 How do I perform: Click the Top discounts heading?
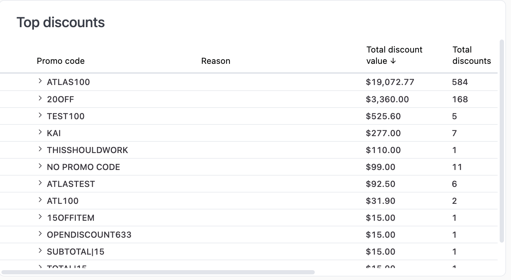click(60, 22)
